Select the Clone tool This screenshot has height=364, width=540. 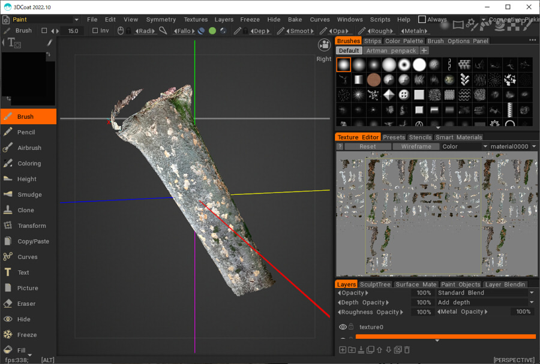click(x=28, y=210)
